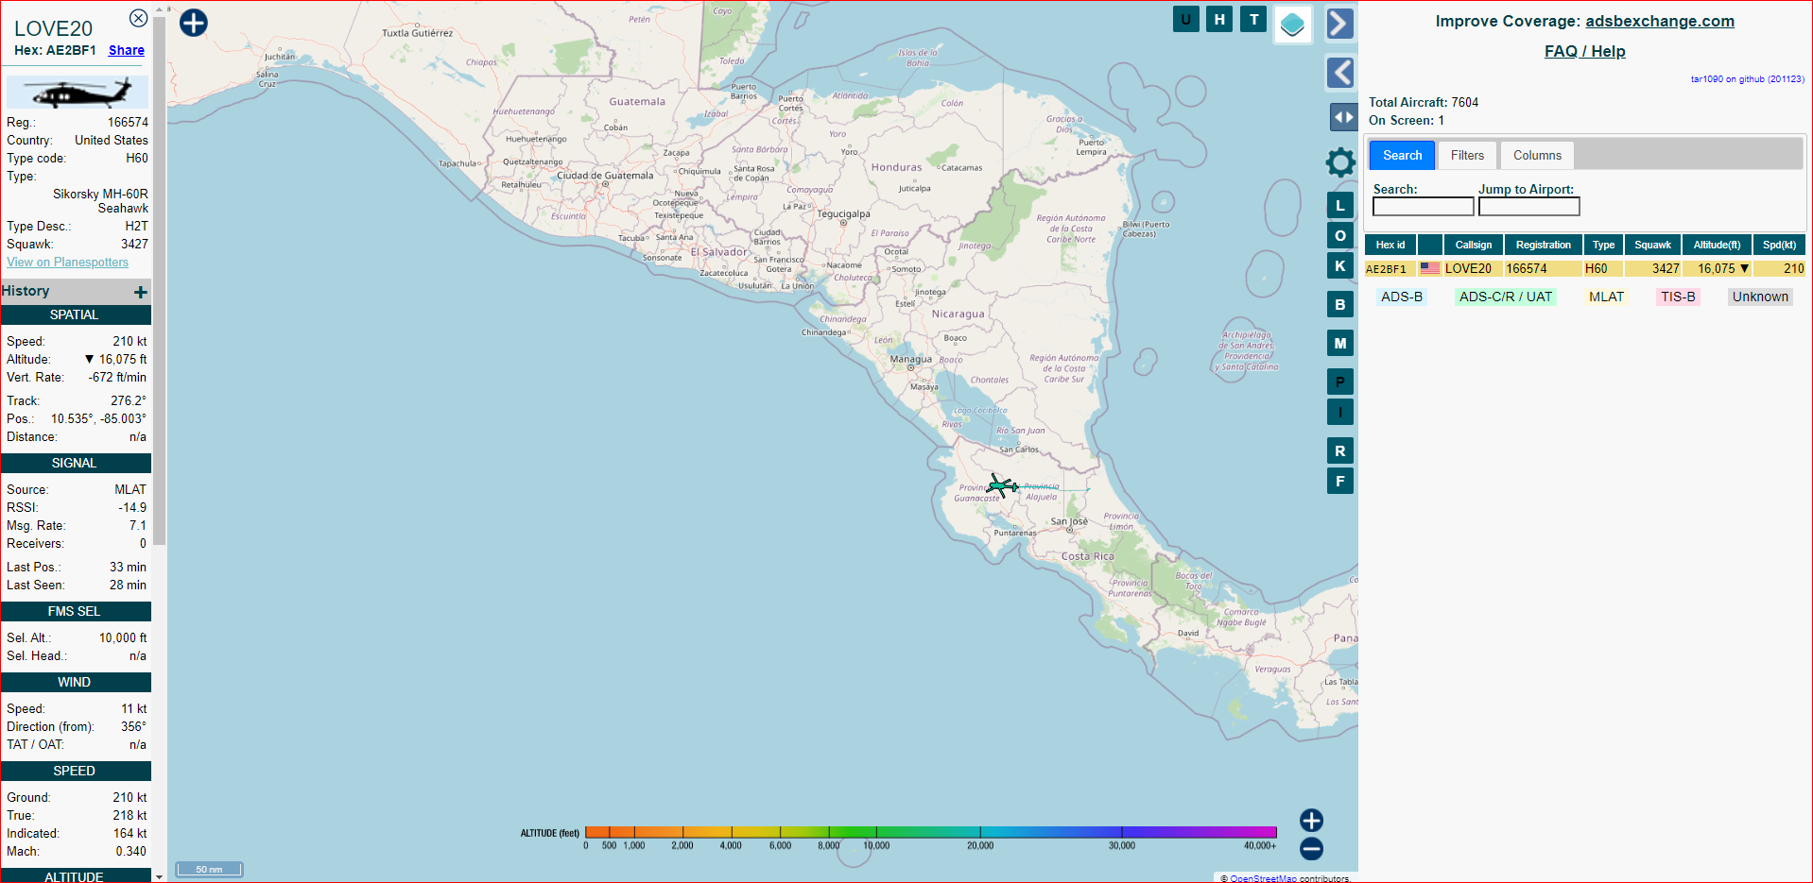Click the altitude color scale bar
This screenshot has height=883, width=1813.
pos(930,832)
